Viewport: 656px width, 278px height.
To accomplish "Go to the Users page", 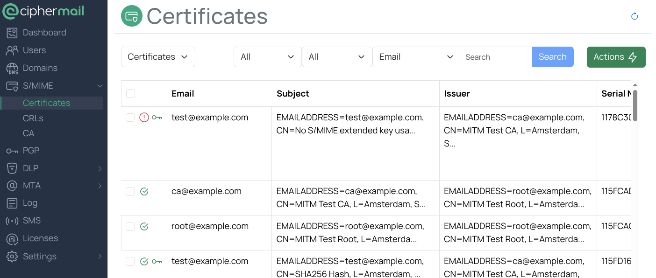I will (x=34, y=50).
